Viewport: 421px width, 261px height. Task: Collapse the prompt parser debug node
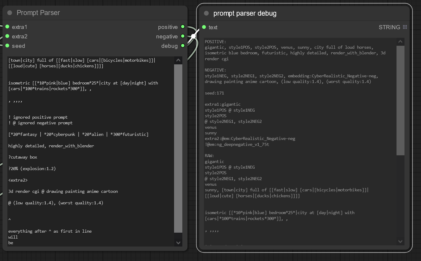point(206,13)
